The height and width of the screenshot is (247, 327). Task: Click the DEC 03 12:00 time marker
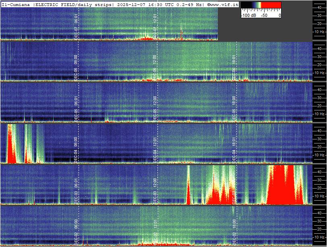point(155,190)
